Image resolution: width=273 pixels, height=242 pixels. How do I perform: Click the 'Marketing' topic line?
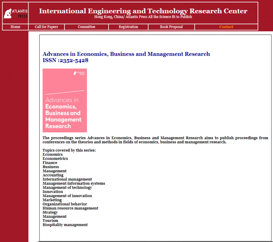pyautogui.click(x=52, y=200)
